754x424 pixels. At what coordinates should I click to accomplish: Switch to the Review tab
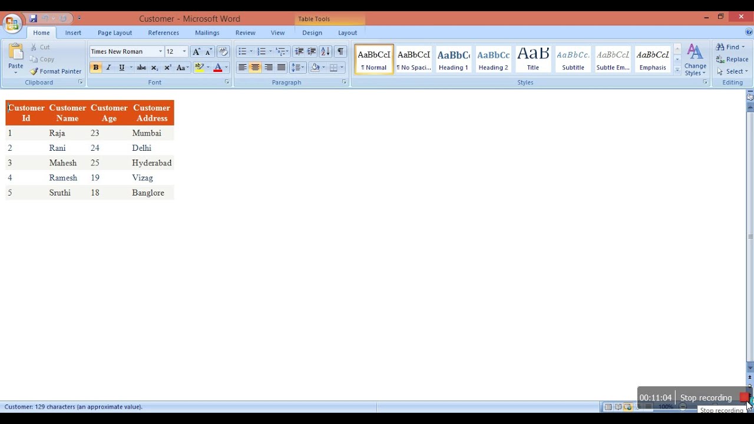point(245,33)
